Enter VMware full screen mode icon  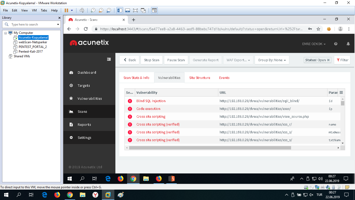[135, 10]
